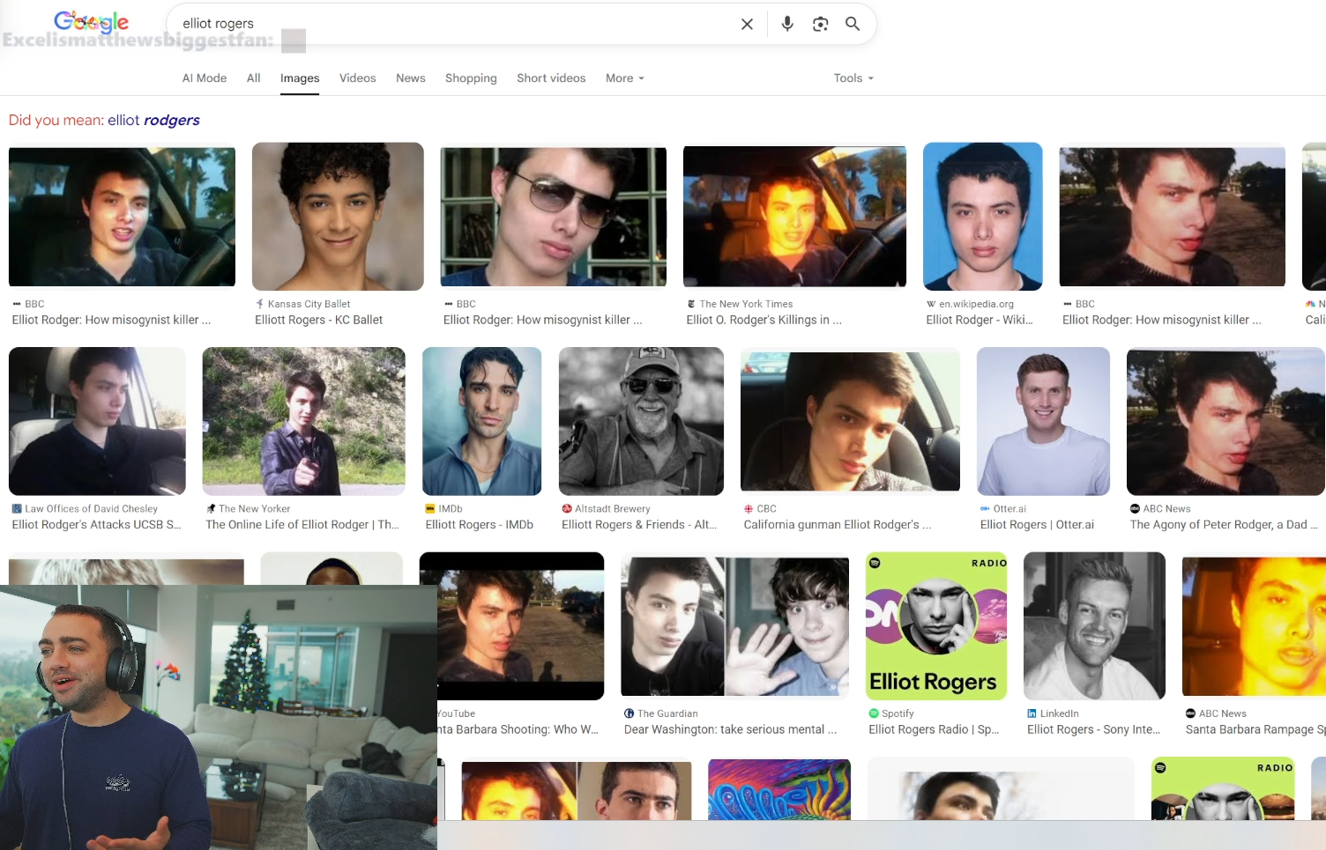Click The New Yorker source favicon
Screen dimensions: 1326x850
[211, 508]
